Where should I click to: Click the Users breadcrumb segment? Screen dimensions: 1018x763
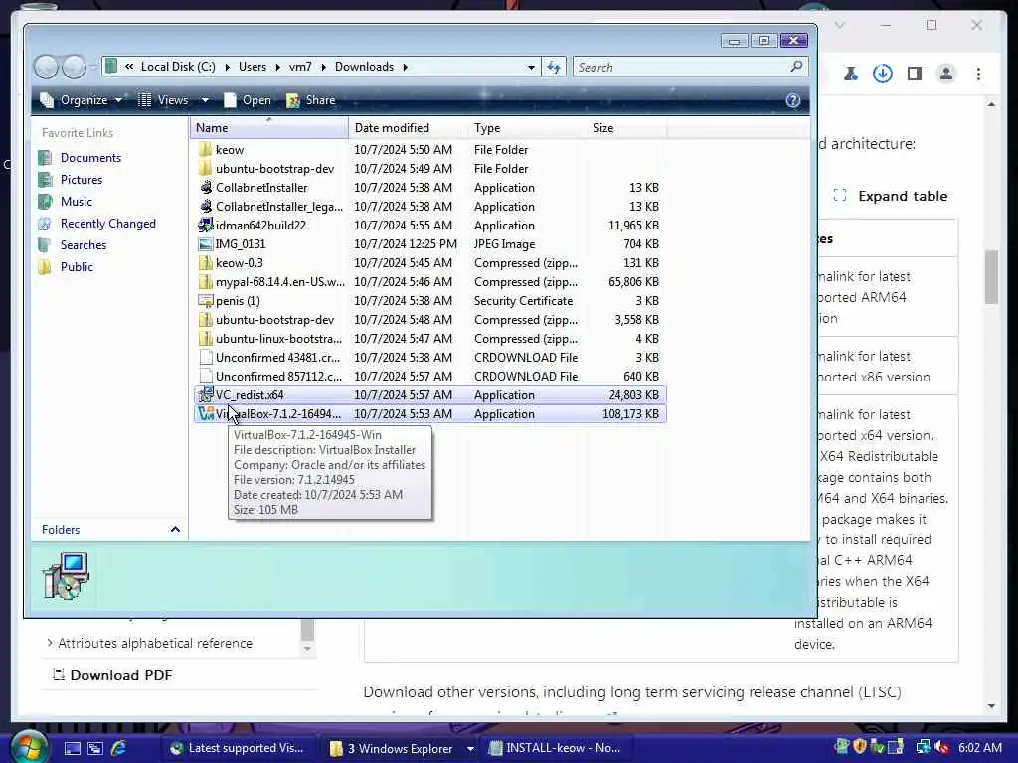coord(252,67)
